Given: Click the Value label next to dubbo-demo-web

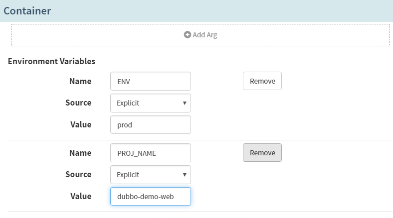Looking at the screenshot, I should tap(81, 196).
